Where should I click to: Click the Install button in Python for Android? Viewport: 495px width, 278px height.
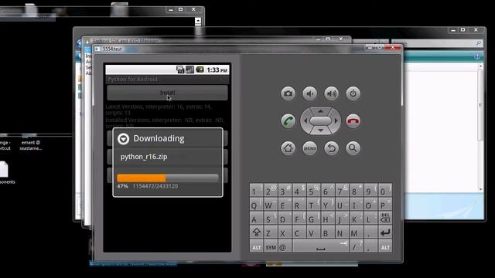tap(167, 93)
